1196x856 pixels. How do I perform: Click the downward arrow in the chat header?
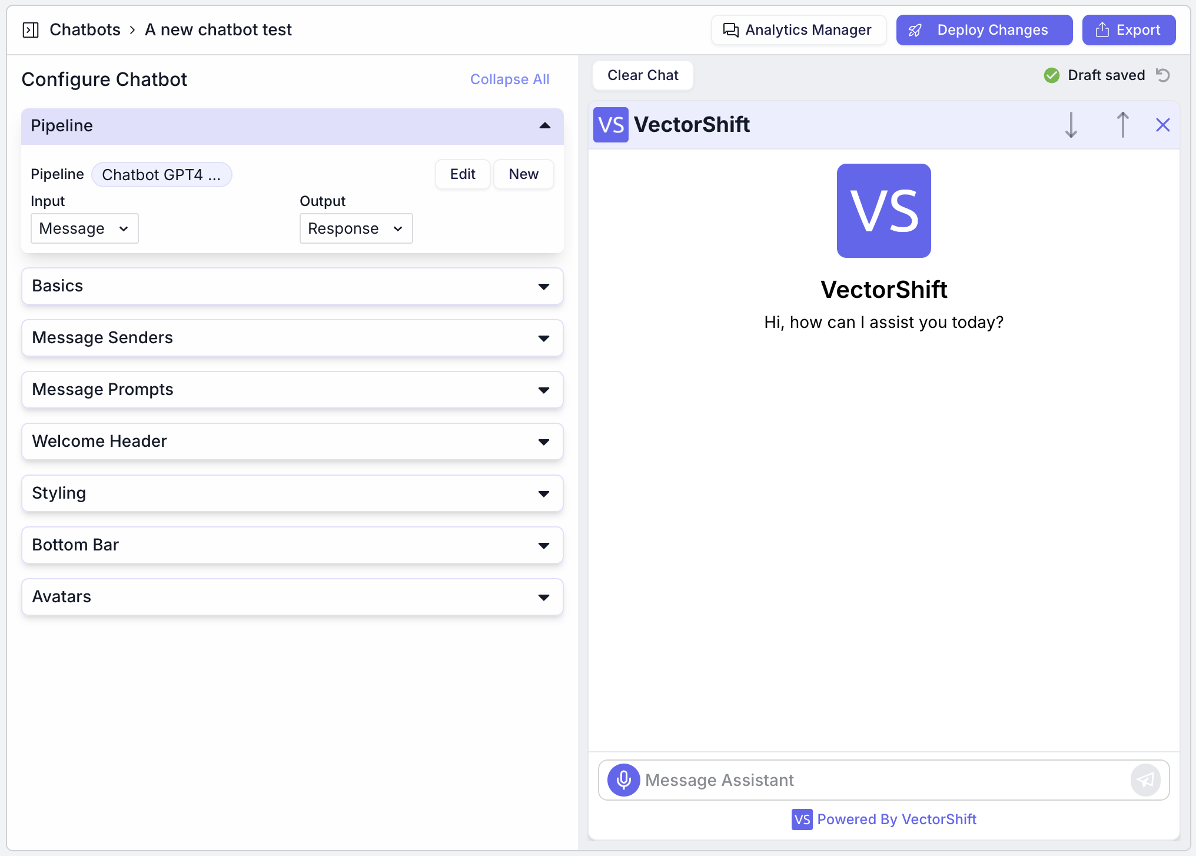pos(1071,125)
